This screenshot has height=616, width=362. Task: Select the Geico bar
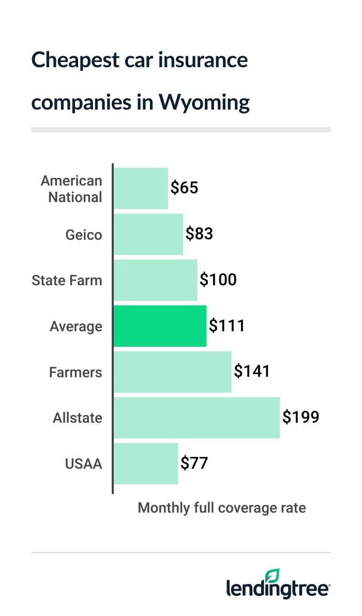pyautogui.click(x=148, y=235)
